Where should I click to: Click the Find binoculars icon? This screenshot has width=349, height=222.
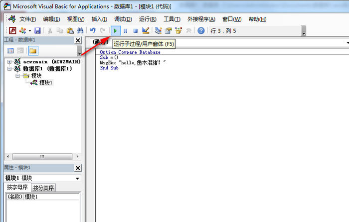pos(79,31)
